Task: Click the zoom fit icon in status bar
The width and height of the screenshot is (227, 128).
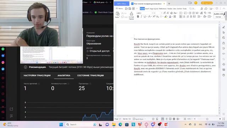Action: [x=185, y=119]
